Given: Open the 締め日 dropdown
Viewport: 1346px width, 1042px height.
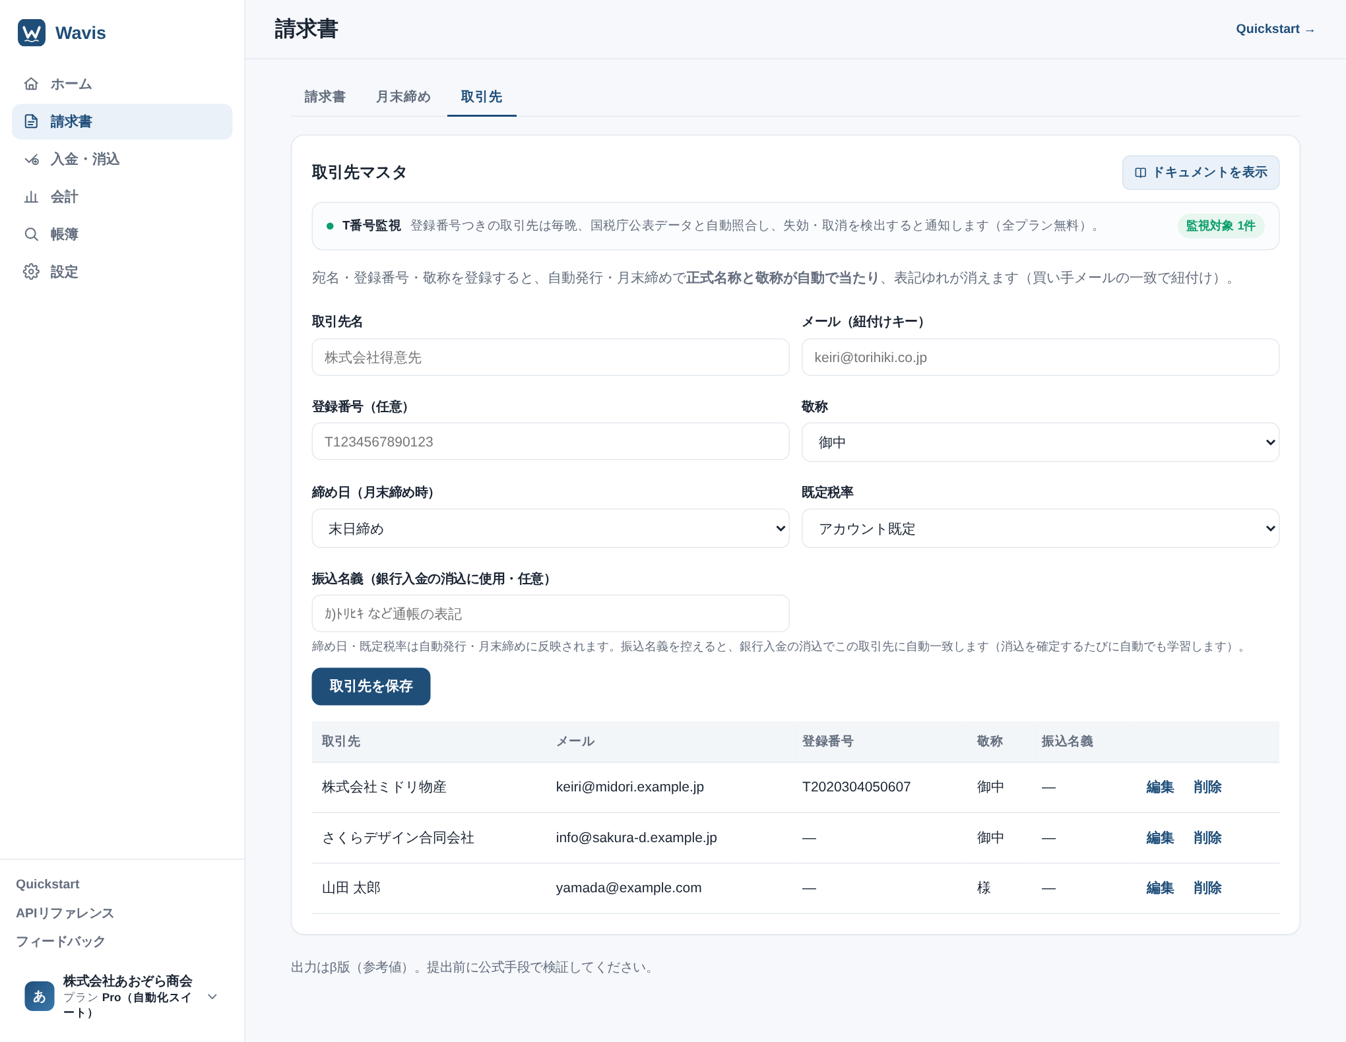Looking at the screenshot, I should pos(550,529).
